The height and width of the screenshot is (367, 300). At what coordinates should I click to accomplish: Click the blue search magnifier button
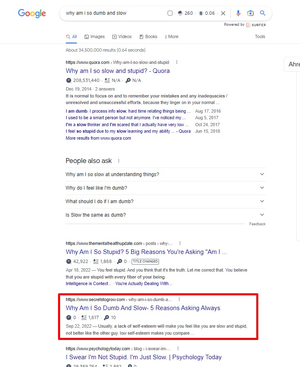coord(263,13)
